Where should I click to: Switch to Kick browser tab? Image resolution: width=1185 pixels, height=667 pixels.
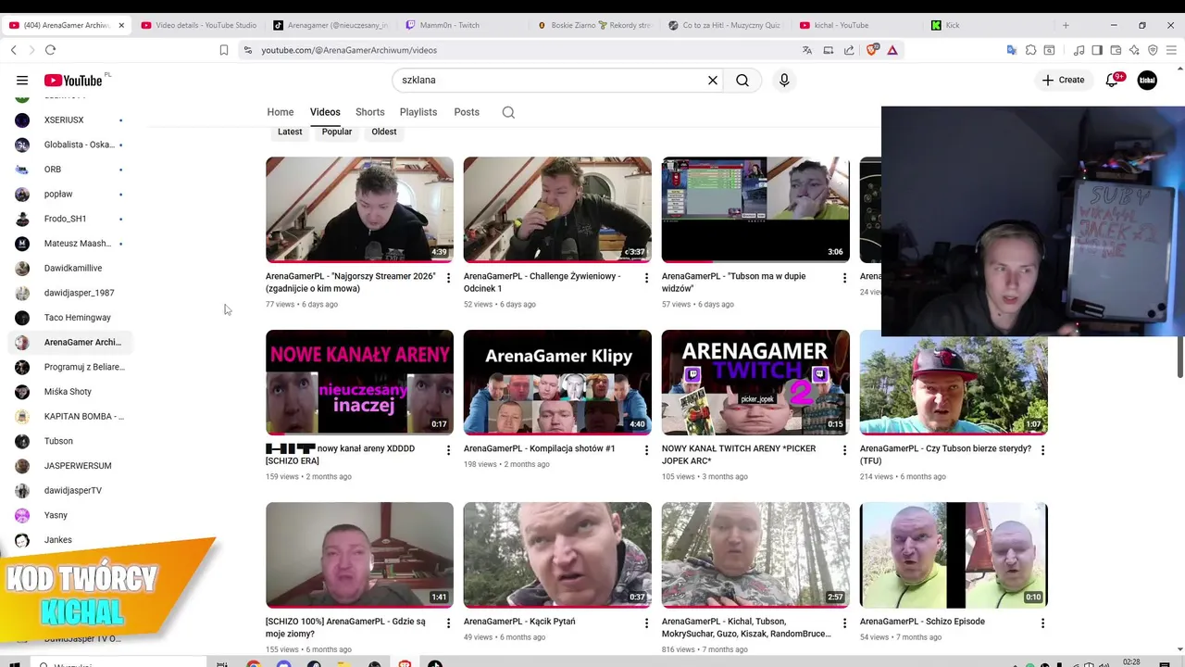click(x=987, y=25)
